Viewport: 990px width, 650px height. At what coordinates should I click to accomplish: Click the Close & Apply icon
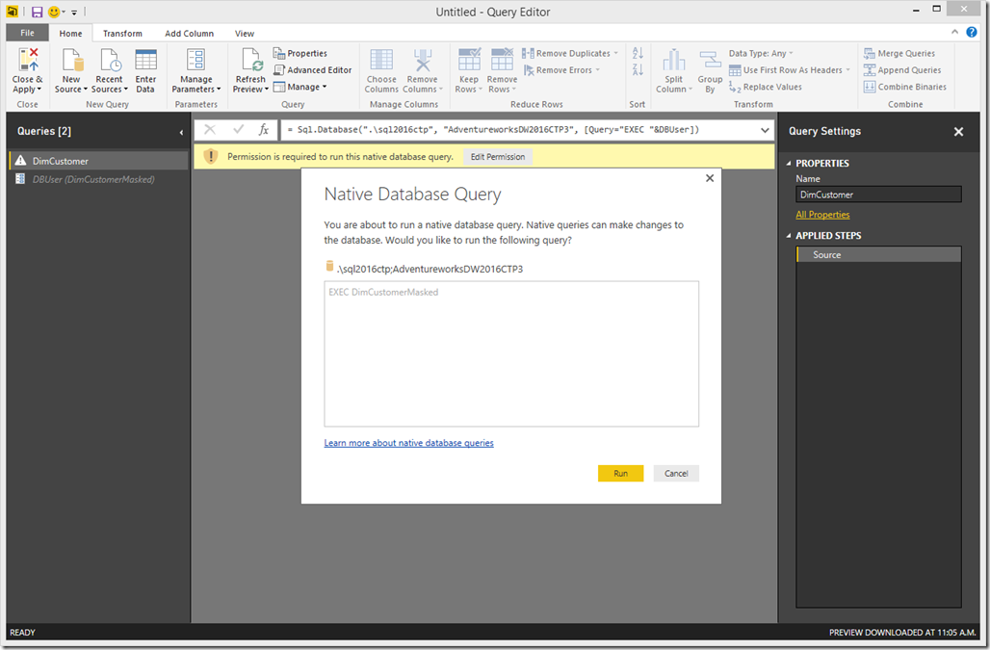(x=28, y=60)
